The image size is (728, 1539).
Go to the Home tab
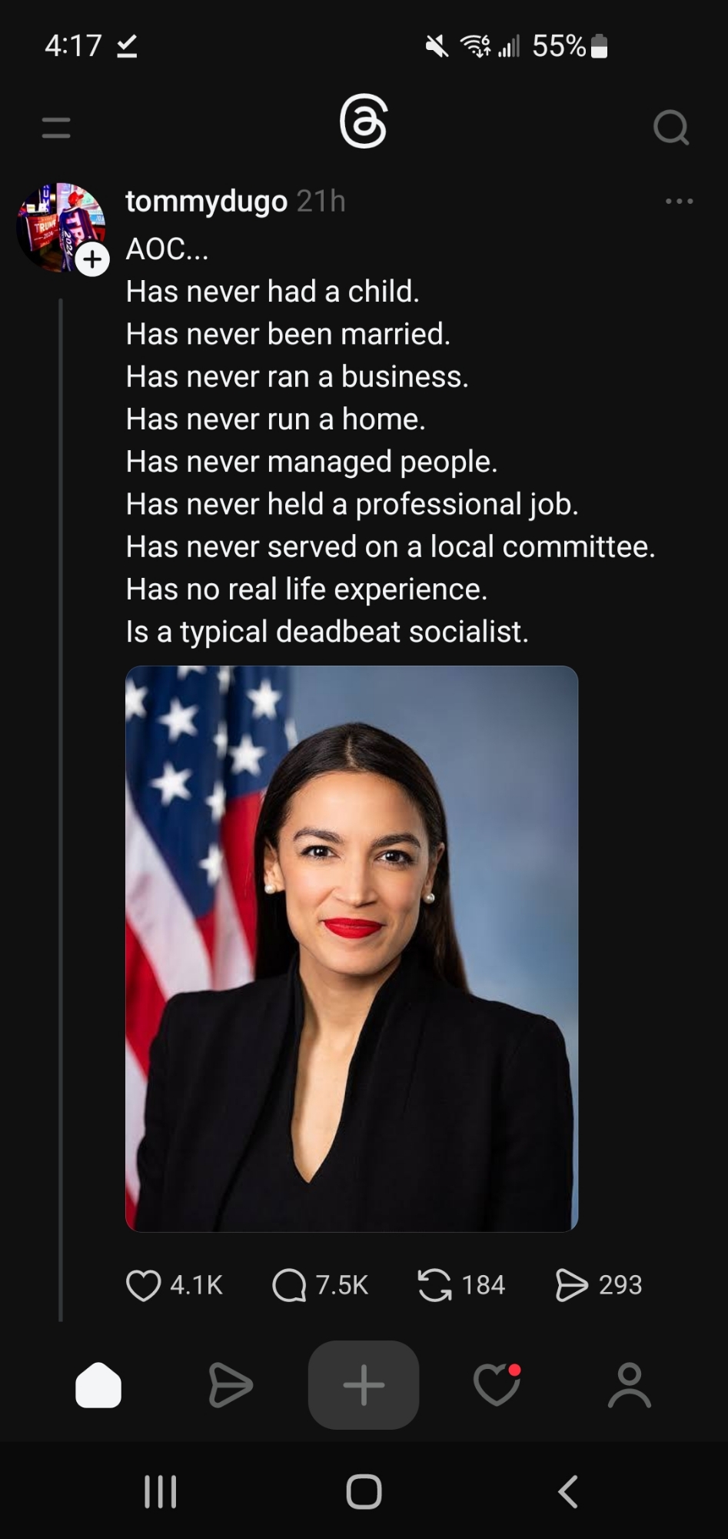[x=98, y=1385]
